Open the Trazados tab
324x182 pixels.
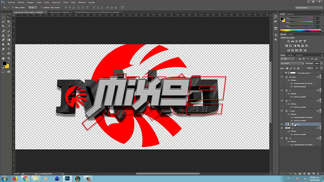pyautogui.click(x=299, y=55)
